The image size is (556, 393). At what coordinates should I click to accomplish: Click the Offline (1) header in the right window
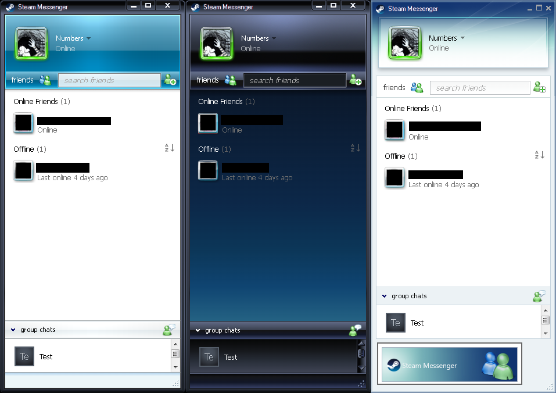[x=401, y=156]
